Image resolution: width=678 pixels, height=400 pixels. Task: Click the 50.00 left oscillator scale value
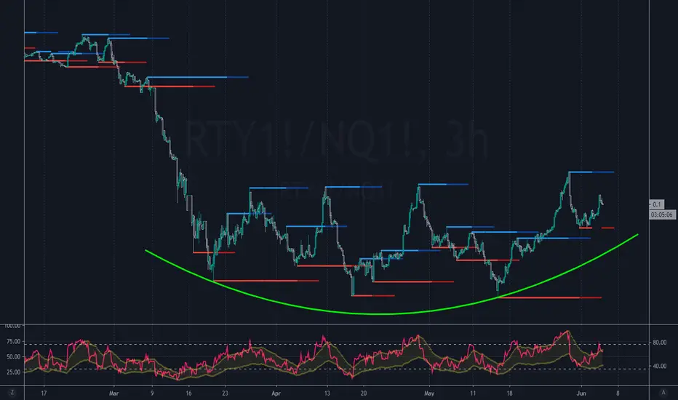tap(13, 357)
